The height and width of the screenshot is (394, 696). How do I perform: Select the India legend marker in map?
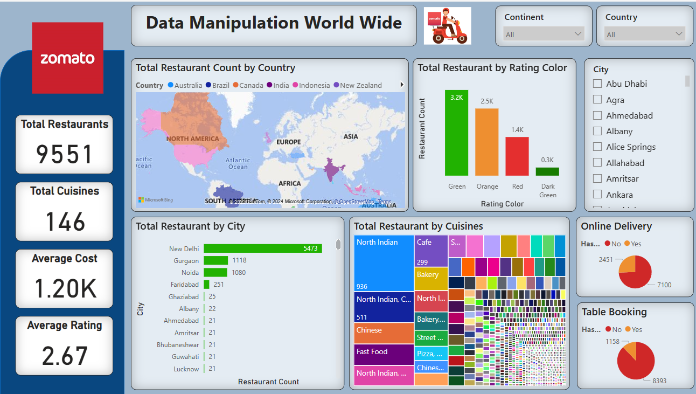(270, 85)
